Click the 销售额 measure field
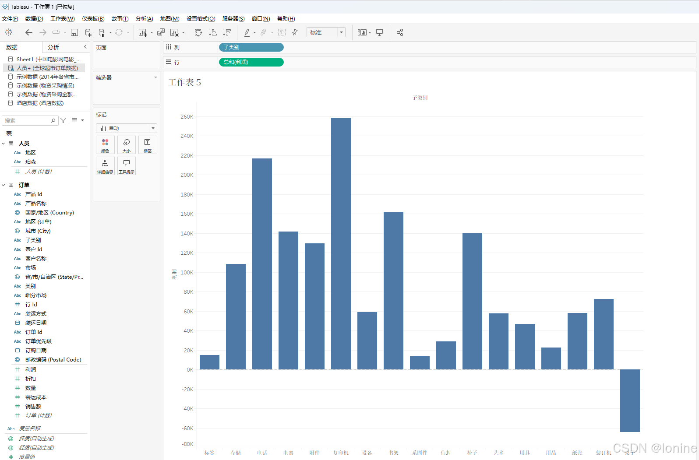 tap(33, 407)
